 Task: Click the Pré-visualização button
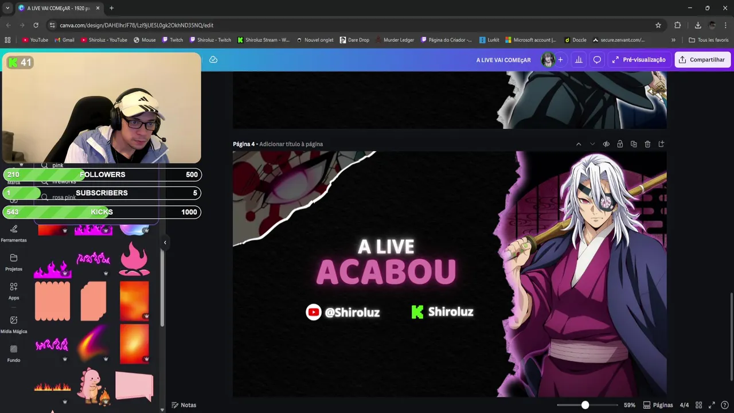[639, 60]
